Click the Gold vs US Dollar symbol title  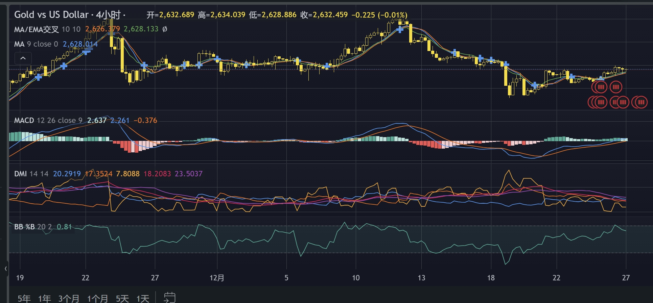pos(51,15)
